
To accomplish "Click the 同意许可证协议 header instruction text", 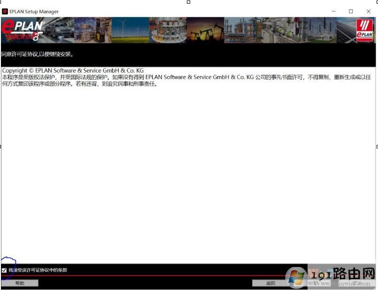I will (x=37, y=54).
